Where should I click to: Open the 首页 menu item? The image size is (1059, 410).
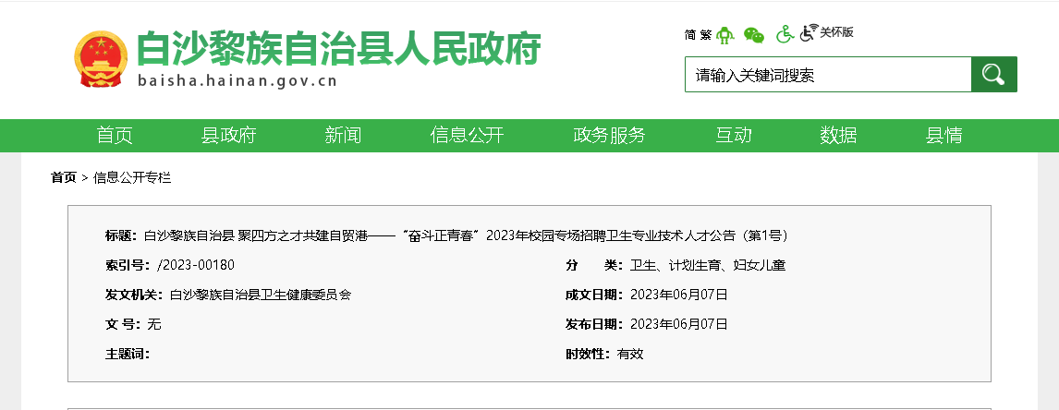[x=115, y=135]
